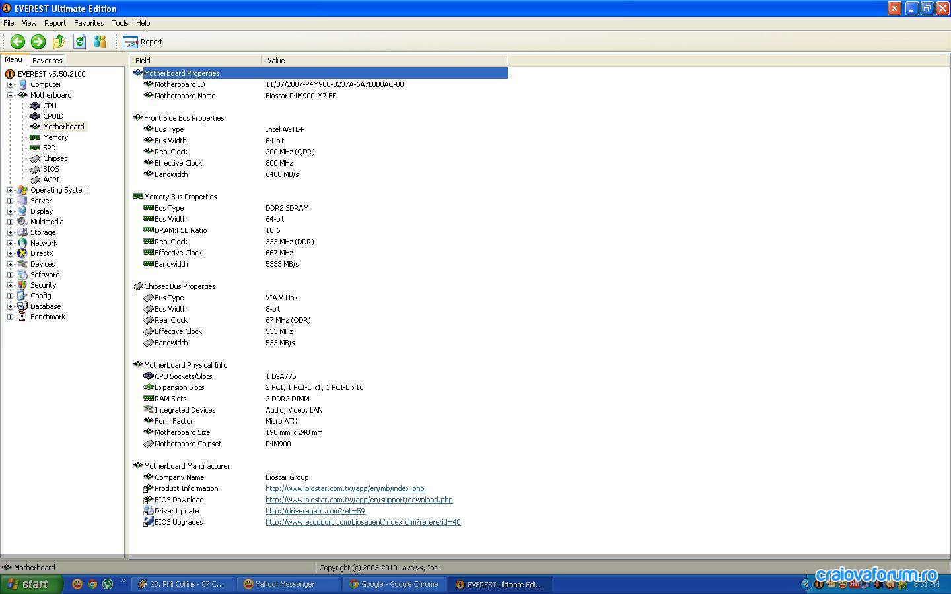951x594 pixels.
Task: Click the Refresh toolbar icon
Action: 79,42
